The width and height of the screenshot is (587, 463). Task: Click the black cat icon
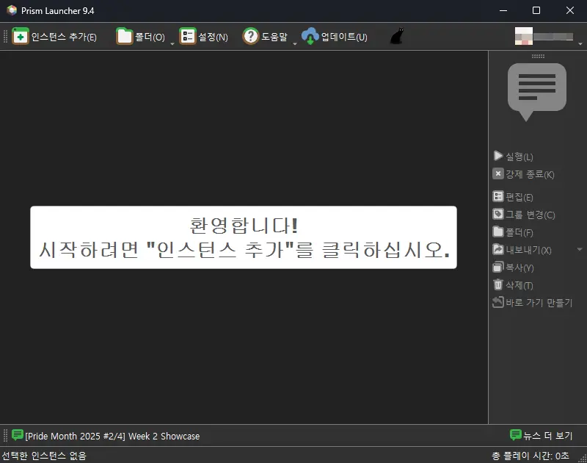point(397,36)
